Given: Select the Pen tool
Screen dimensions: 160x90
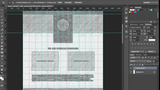Looking at the screenshot, I should [2, 56].
